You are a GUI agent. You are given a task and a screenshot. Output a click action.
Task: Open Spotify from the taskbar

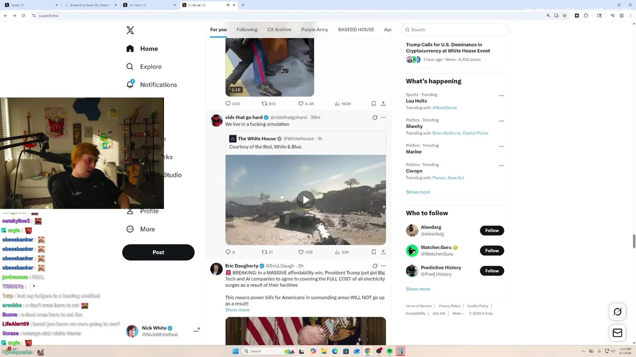click(x=390, y=351)
